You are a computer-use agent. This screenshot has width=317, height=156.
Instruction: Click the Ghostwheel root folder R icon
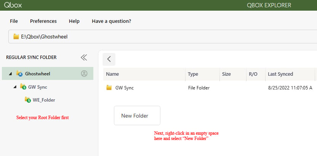(19, 74)
